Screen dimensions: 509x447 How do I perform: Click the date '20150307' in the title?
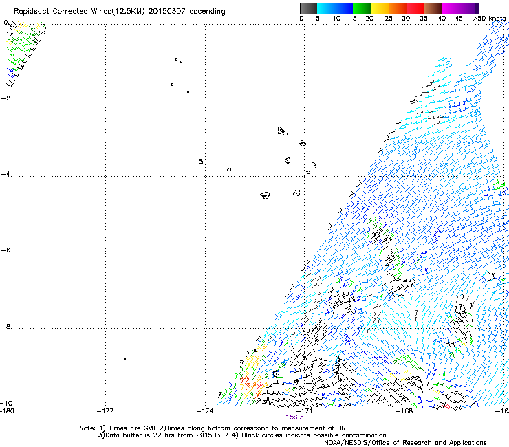[x=167, y=11]
